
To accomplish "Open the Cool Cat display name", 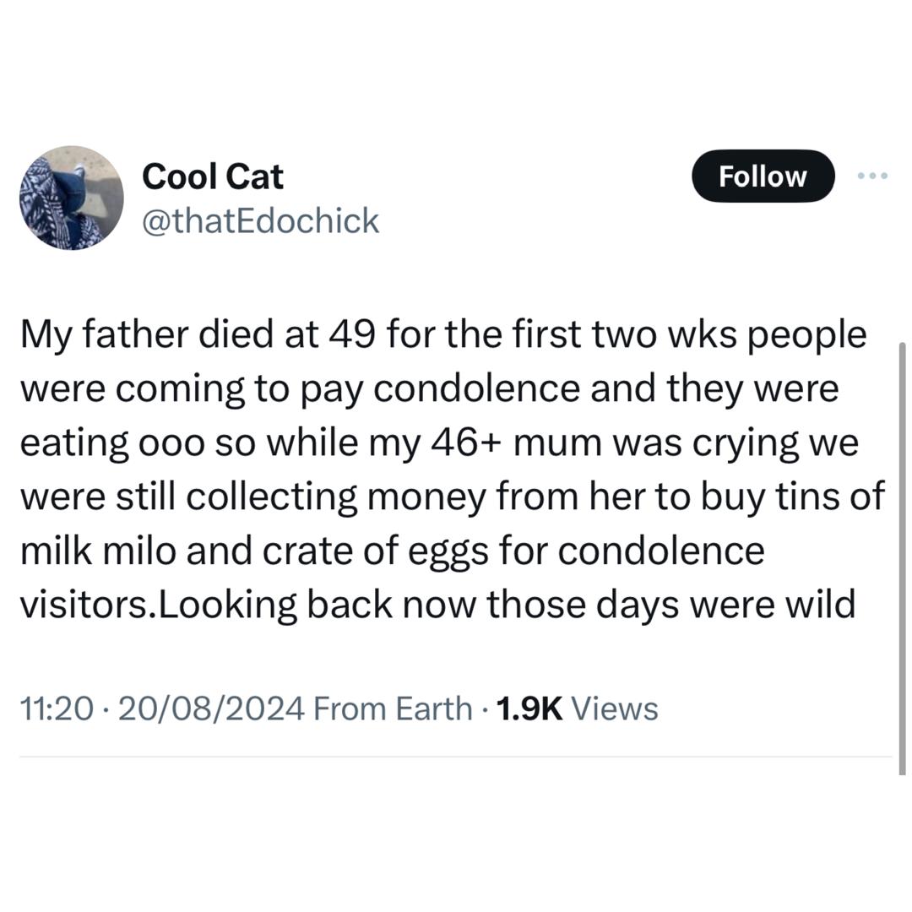I will point(213,176).
